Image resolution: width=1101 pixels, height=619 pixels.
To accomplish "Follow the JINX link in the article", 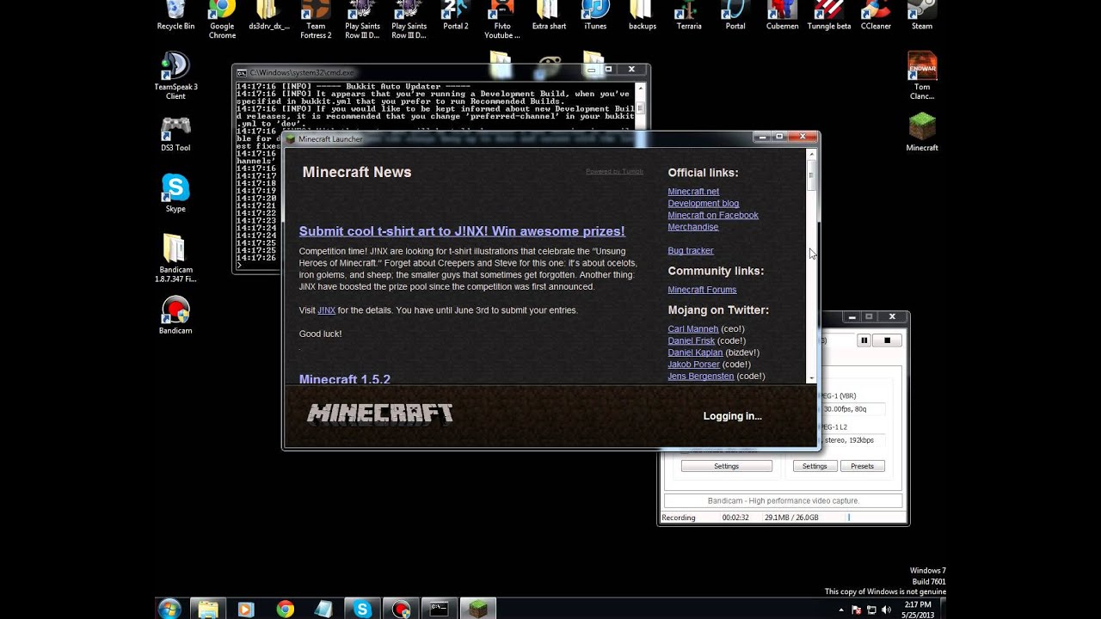I will click(326, 310).
